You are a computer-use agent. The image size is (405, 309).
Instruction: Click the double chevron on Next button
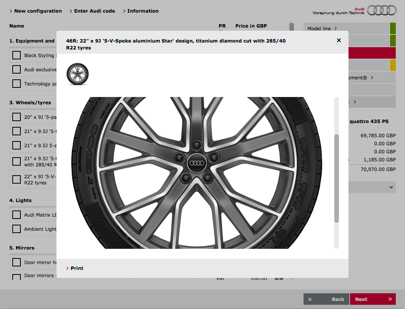(390, 299)
